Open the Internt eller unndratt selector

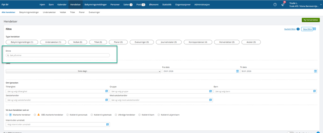(x=58, y=124)
